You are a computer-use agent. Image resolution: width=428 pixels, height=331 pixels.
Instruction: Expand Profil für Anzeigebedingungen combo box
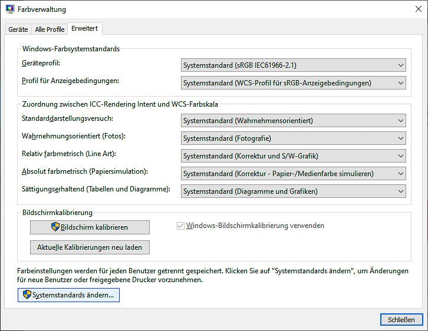tap(294, 83)
